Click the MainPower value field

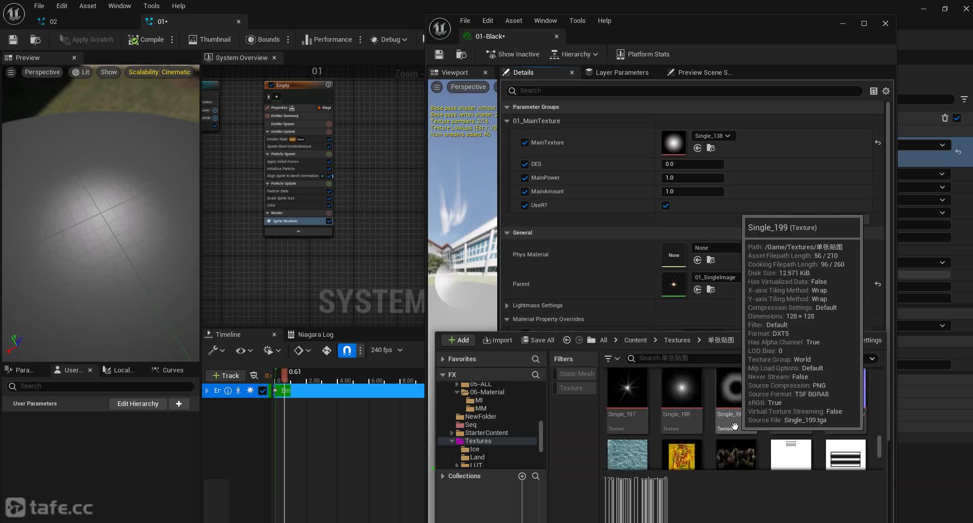(692, 178)
